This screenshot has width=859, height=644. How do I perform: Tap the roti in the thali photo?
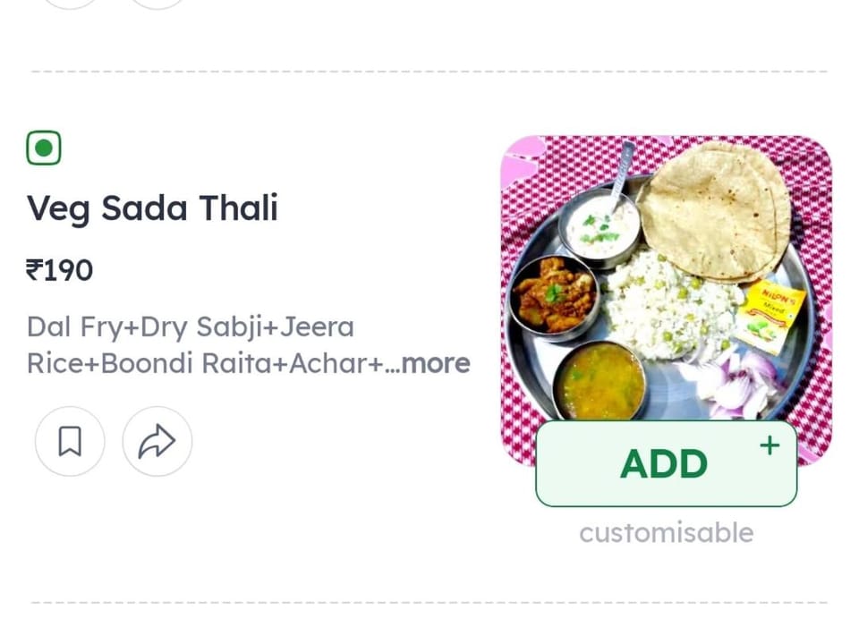(714, 213)
